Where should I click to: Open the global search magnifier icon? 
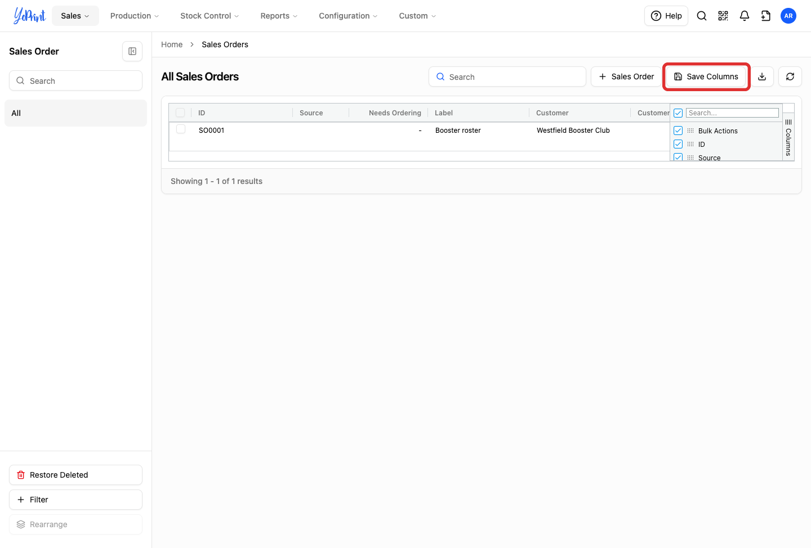pyautogui.click(x=702, y=16)
